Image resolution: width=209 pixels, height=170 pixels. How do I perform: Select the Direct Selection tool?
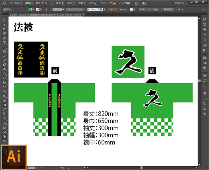tap(4, 24)
